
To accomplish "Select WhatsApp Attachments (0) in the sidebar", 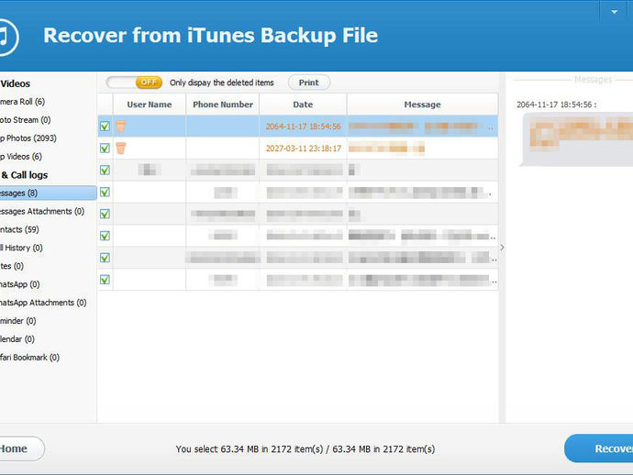I will pyautogui.click(x=43, y=303).
